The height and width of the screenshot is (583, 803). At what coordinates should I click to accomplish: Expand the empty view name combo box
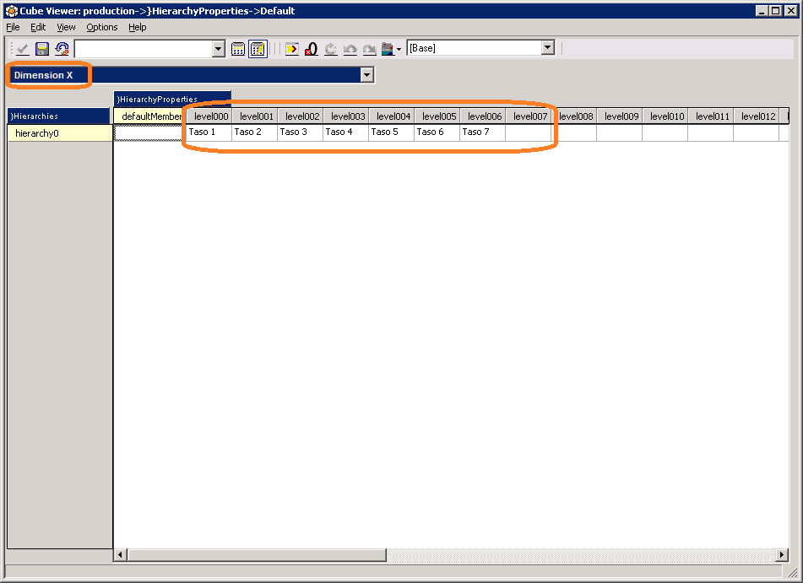(x=219, y=49)
